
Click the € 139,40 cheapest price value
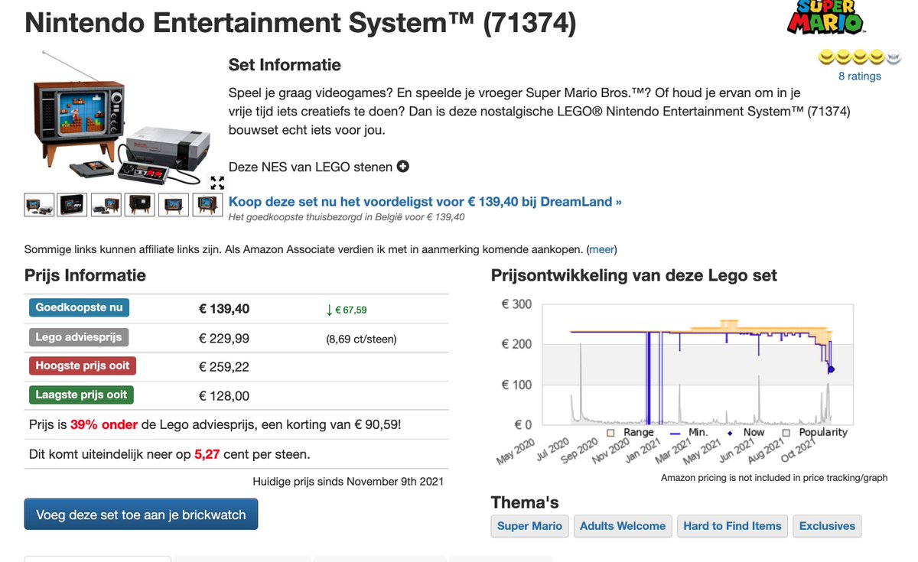click(224, 309)
